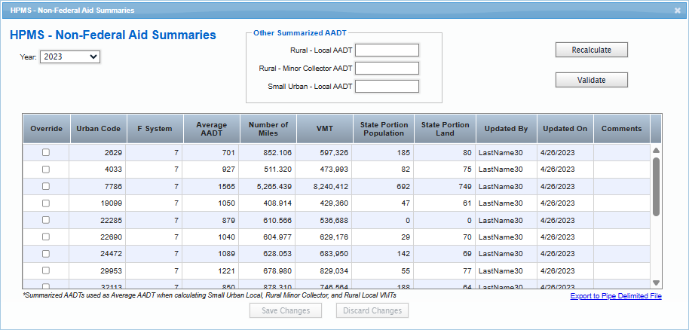
Task: Sort by the Updated On column header
Action: click(x=565, y=129)
